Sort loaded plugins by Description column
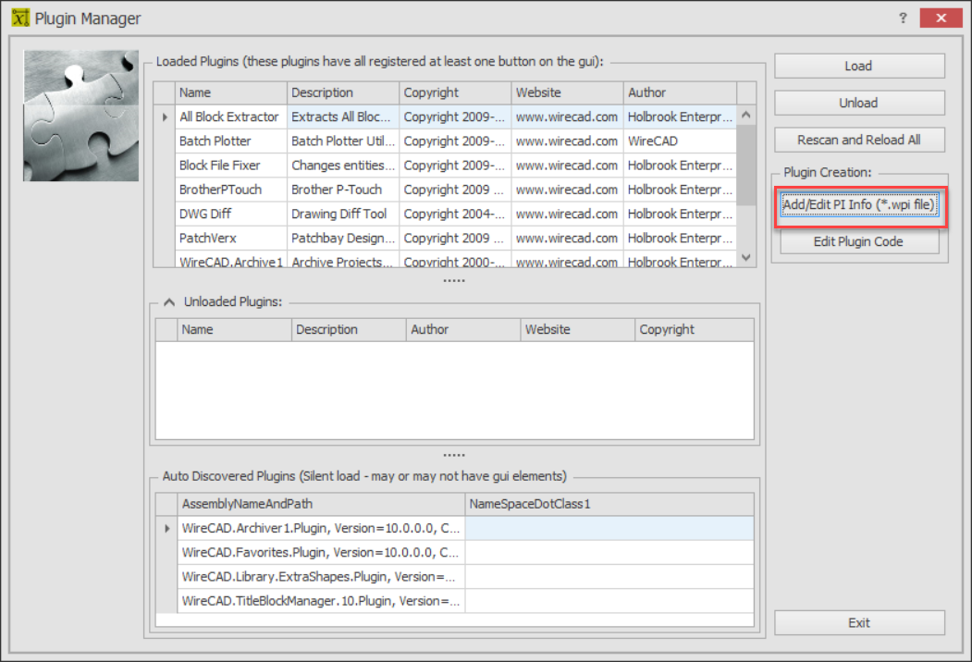Image resolution: width=972 pixels, height=662 pixels. point(343,92)
